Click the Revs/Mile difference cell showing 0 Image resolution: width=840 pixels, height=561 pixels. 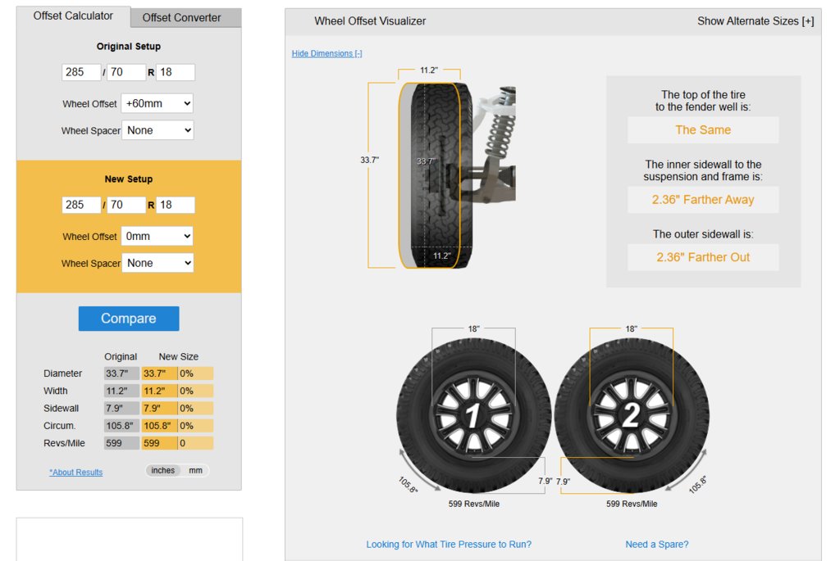[x=195, y=443]
